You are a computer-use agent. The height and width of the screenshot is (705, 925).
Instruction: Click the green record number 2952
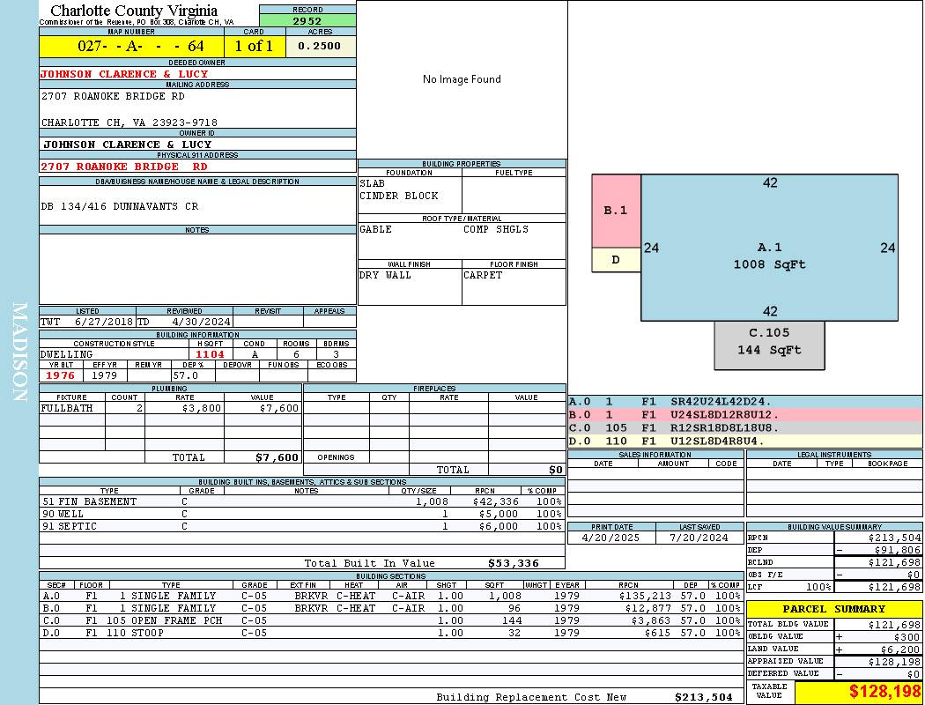[x=307, y=21]
